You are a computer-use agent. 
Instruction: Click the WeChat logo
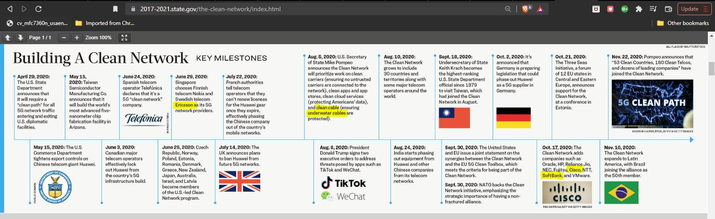tap(343, 196)
